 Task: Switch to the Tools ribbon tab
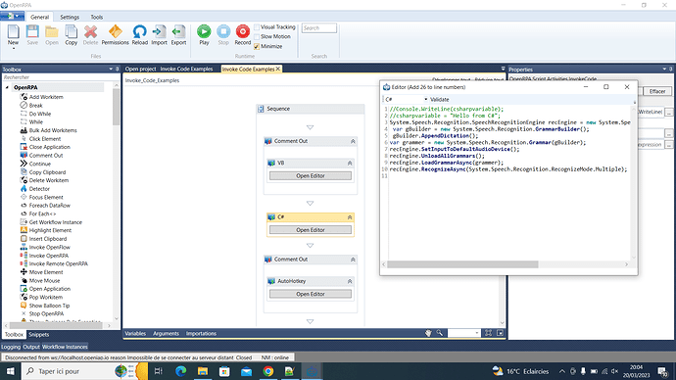(97, 18)
